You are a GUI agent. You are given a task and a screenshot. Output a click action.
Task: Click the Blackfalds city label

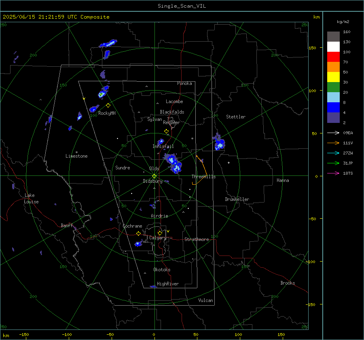pyautogui.click(x=172, y=112)
